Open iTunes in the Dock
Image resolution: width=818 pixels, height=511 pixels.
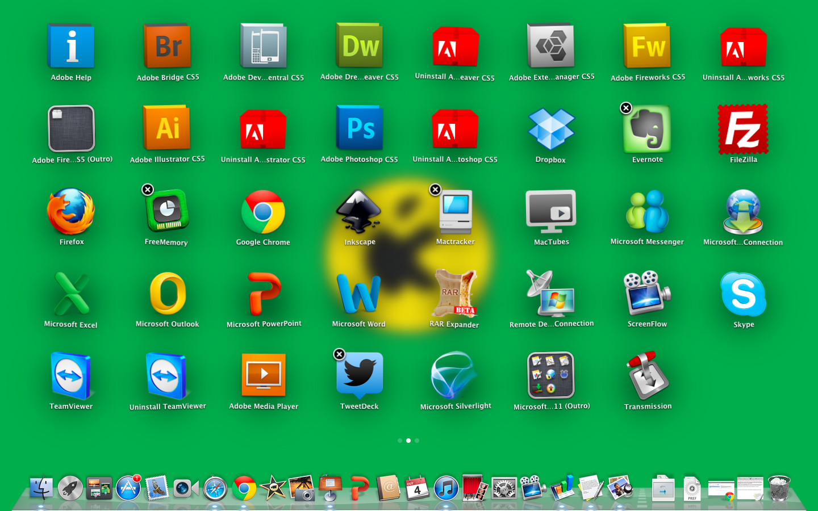coord(446,488)
